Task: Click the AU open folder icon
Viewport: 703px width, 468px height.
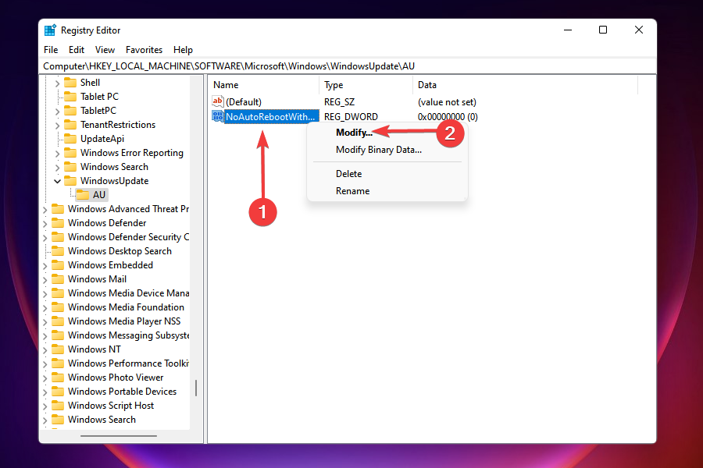Action: pyautogui.click(x=83, y=195)
